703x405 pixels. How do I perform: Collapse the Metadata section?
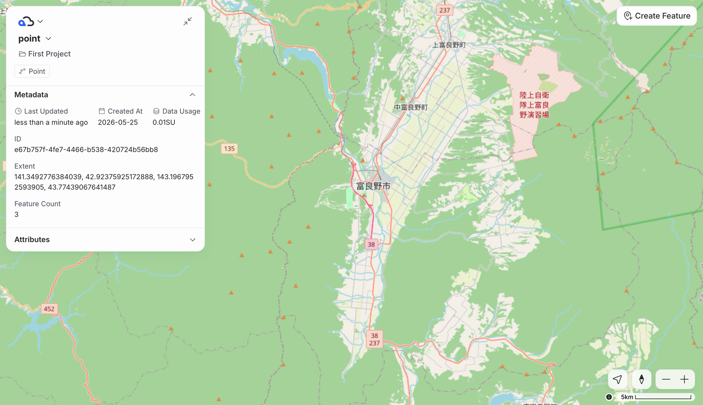point(192,95)
